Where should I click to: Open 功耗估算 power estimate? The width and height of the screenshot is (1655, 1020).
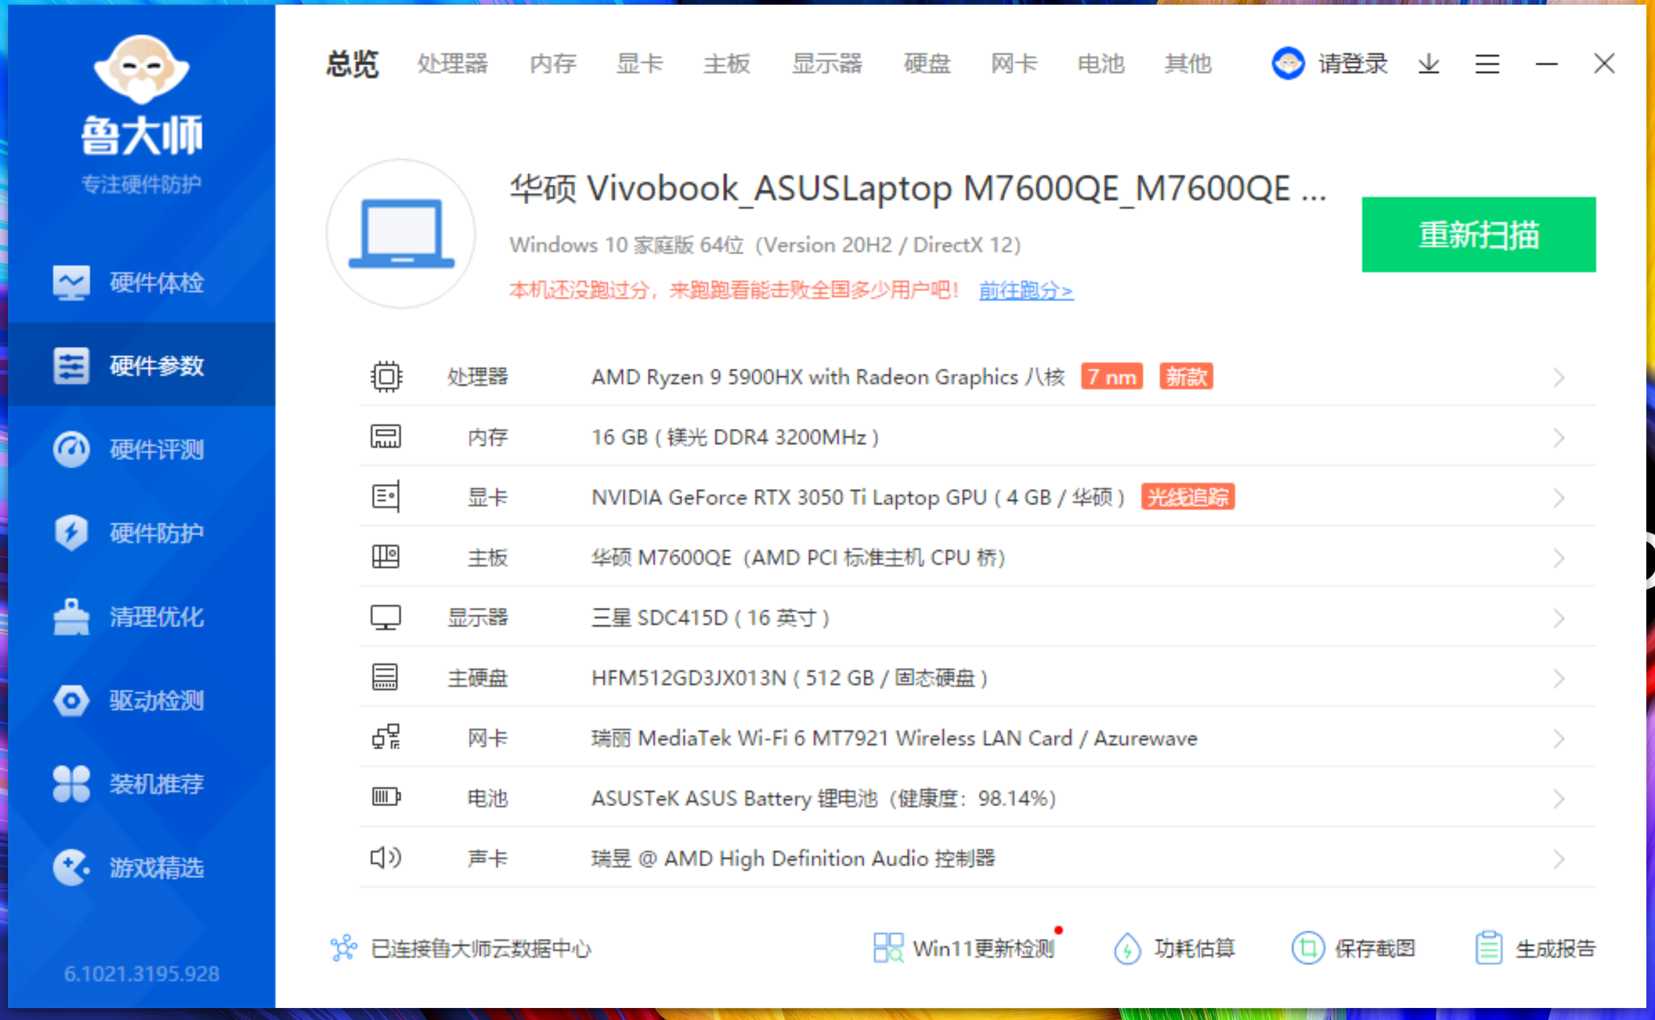click(x=1174, y=948)
